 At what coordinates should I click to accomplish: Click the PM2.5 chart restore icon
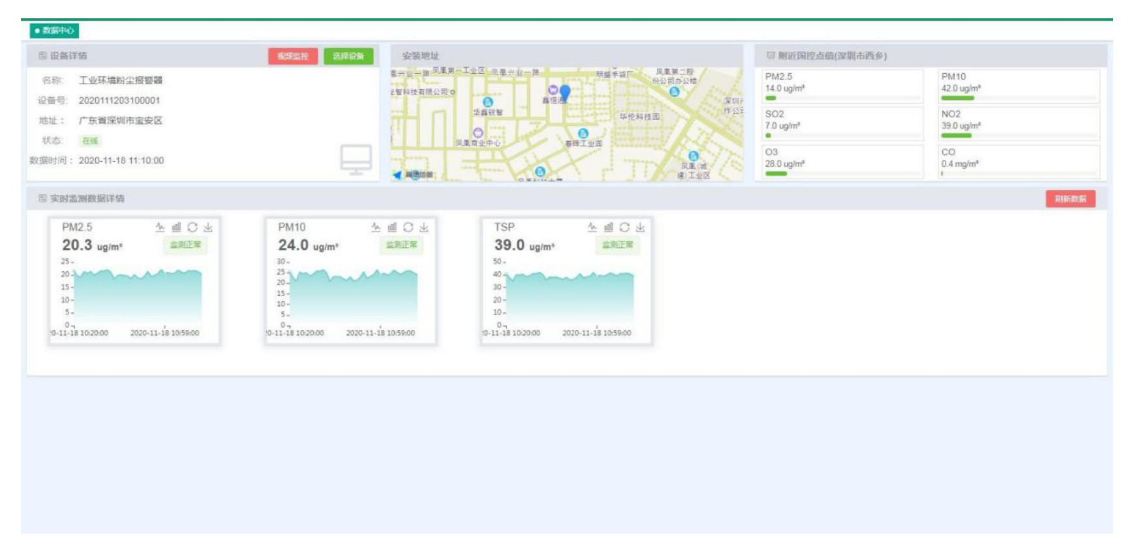[192, 227]
